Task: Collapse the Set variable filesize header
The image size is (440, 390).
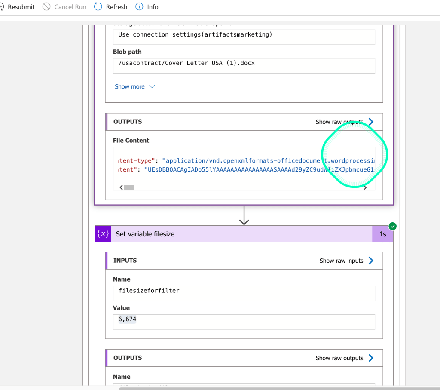Action: pos(244,233)
